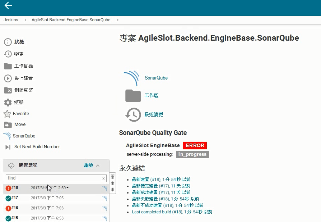Jump to top of build history list
321x222 pixels.
coord(113,177)
